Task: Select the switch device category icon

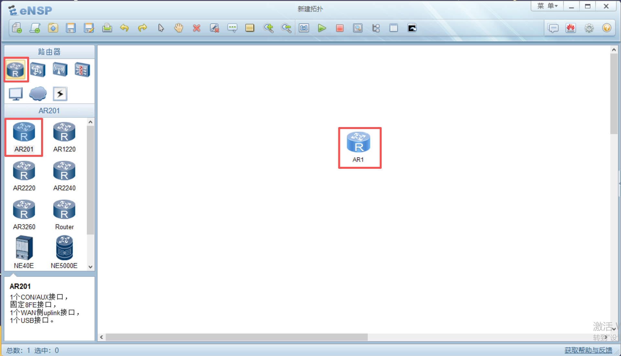Action: tap(38, 70)
